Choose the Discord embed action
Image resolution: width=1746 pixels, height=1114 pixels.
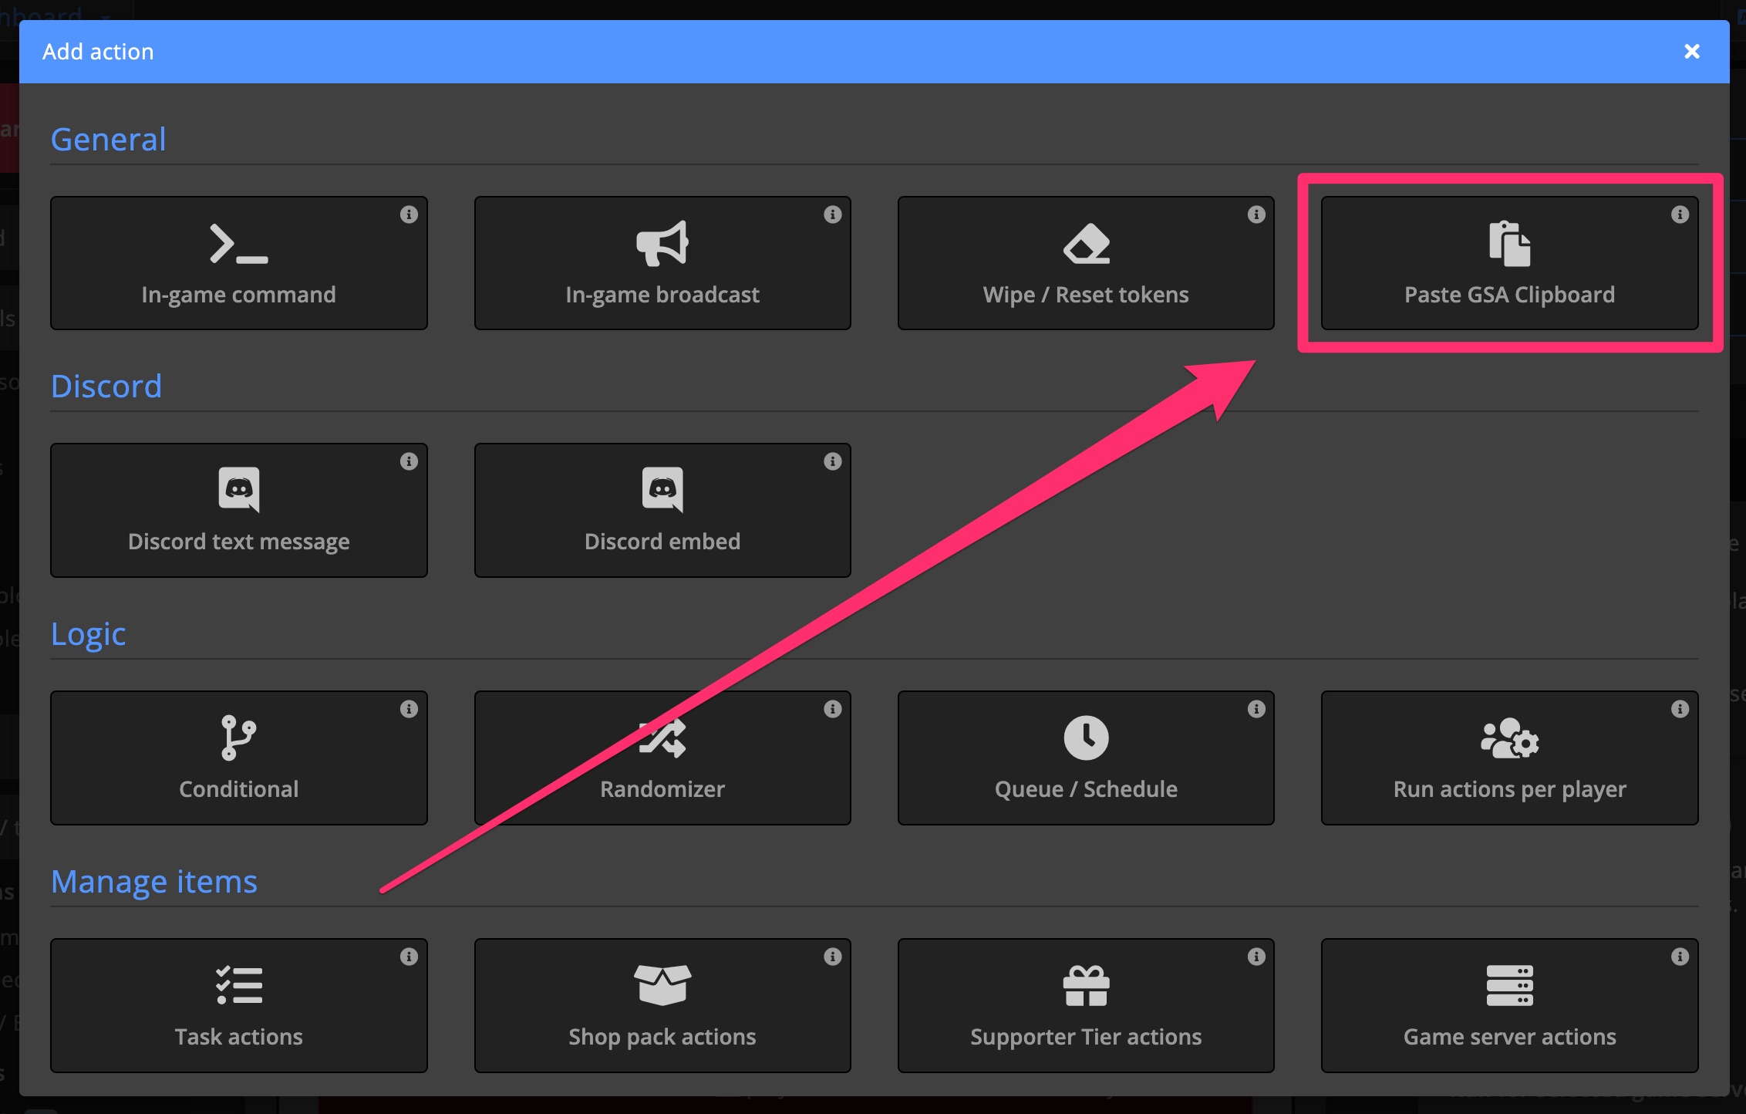pyautogui.click(x=662, y=510)
